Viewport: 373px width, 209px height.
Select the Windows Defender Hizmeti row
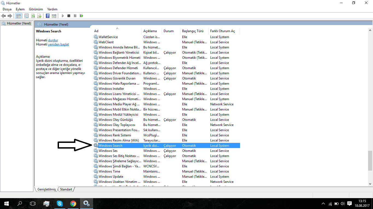[x=167, y=68]
